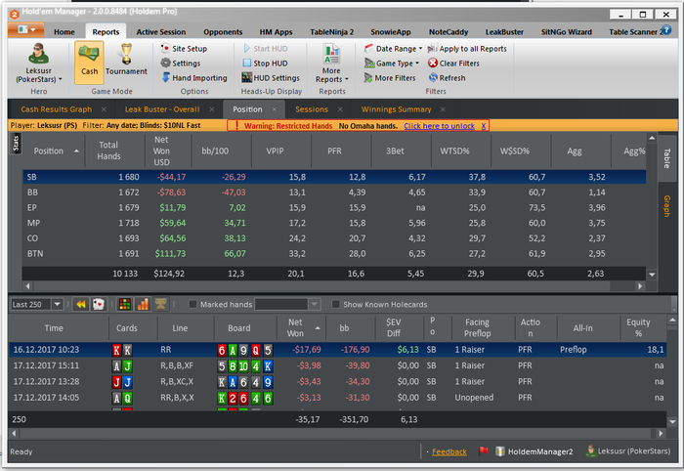Screen dimensions: 684x471
Task: Sort by bb/100 column header
Action: point(221,150)
